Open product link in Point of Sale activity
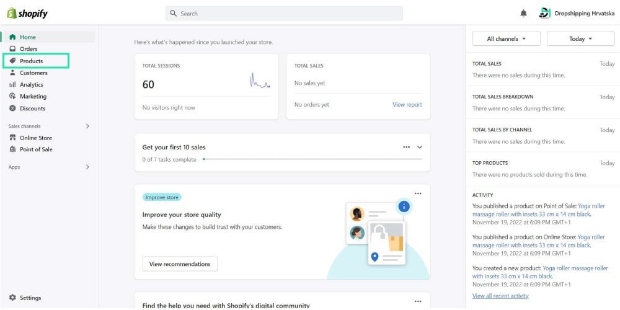Viewport: 620px width, 310px height. (x=539, y=210)
